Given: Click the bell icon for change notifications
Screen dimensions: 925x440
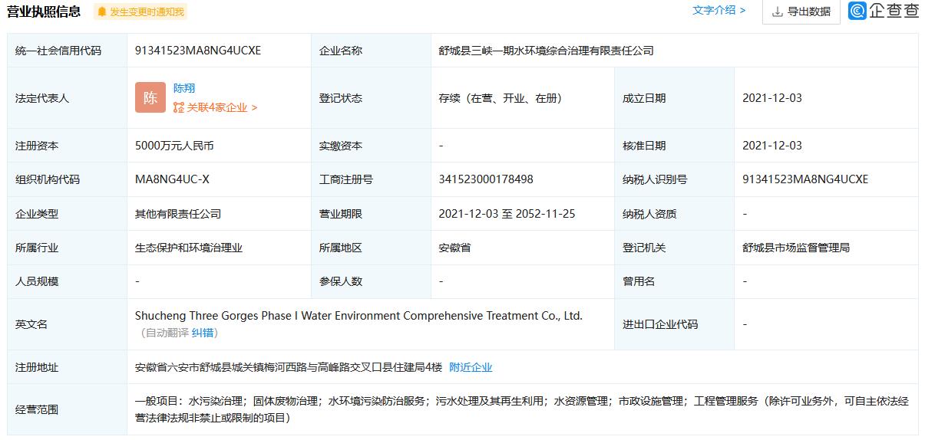Looking at the screenshot, I should pyautogui.click(x=102, y=11).
